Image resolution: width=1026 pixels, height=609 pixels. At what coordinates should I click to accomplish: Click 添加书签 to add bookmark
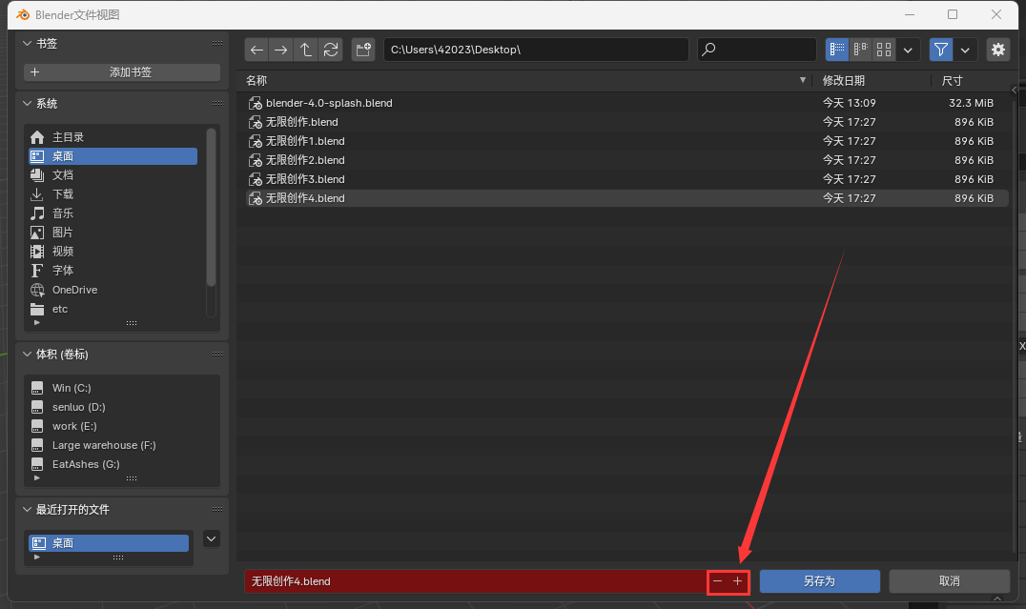point(122,71)
